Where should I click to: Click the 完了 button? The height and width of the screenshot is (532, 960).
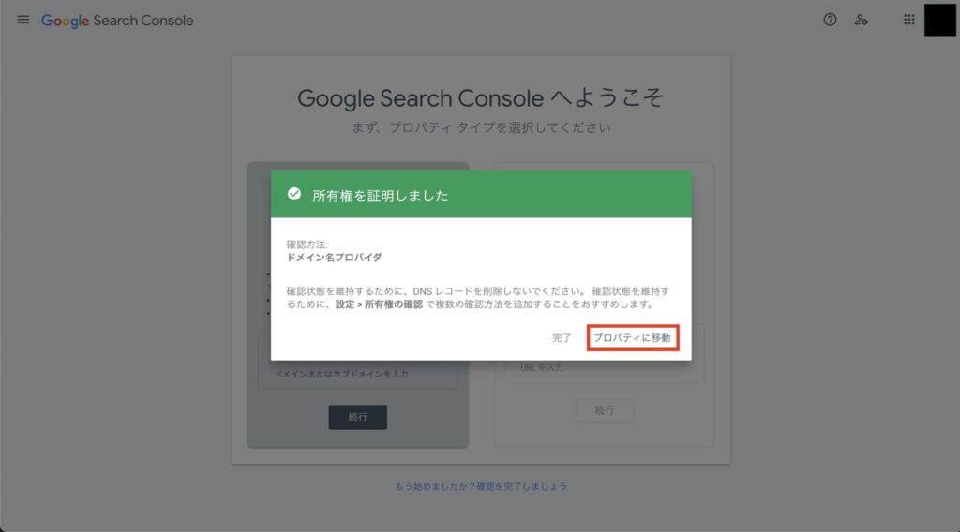click(562, 337)
